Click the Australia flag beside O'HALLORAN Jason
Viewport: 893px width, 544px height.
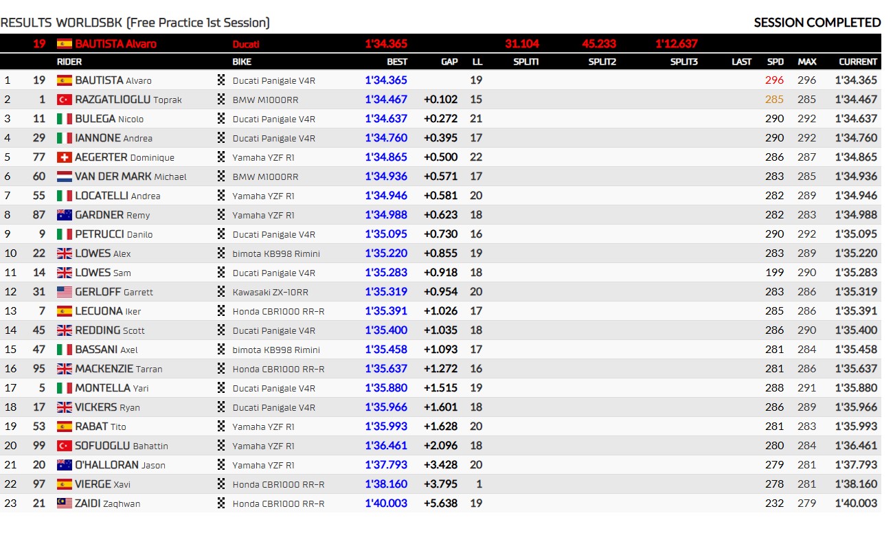click(65, 465)
